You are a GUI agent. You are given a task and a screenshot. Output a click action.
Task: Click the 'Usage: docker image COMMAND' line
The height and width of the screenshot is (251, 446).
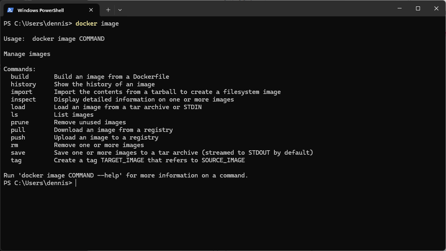click(x=54, y=38)
